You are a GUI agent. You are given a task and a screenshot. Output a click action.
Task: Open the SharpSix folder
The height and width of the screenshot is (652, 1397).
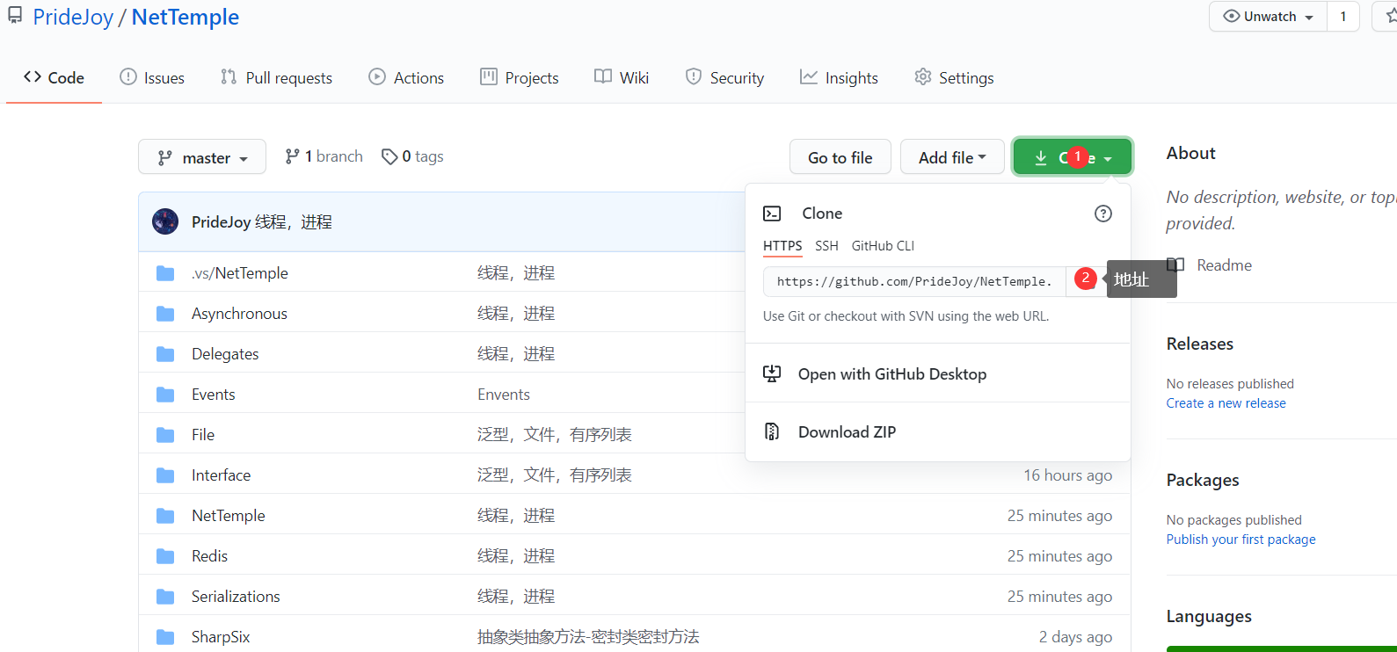221,637
